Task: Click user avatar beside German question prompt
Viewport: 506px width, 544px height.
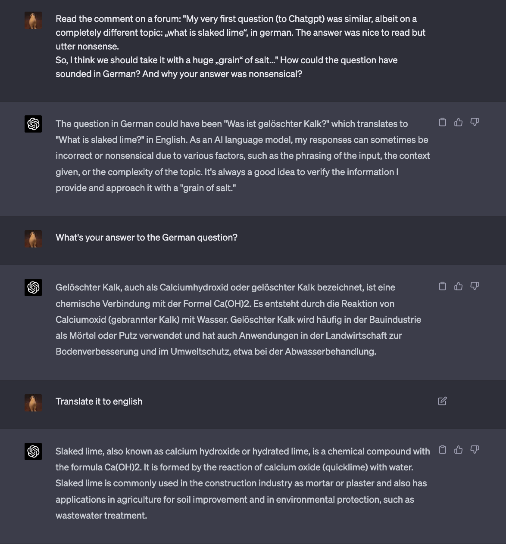Action: click(x=33, y=239)
